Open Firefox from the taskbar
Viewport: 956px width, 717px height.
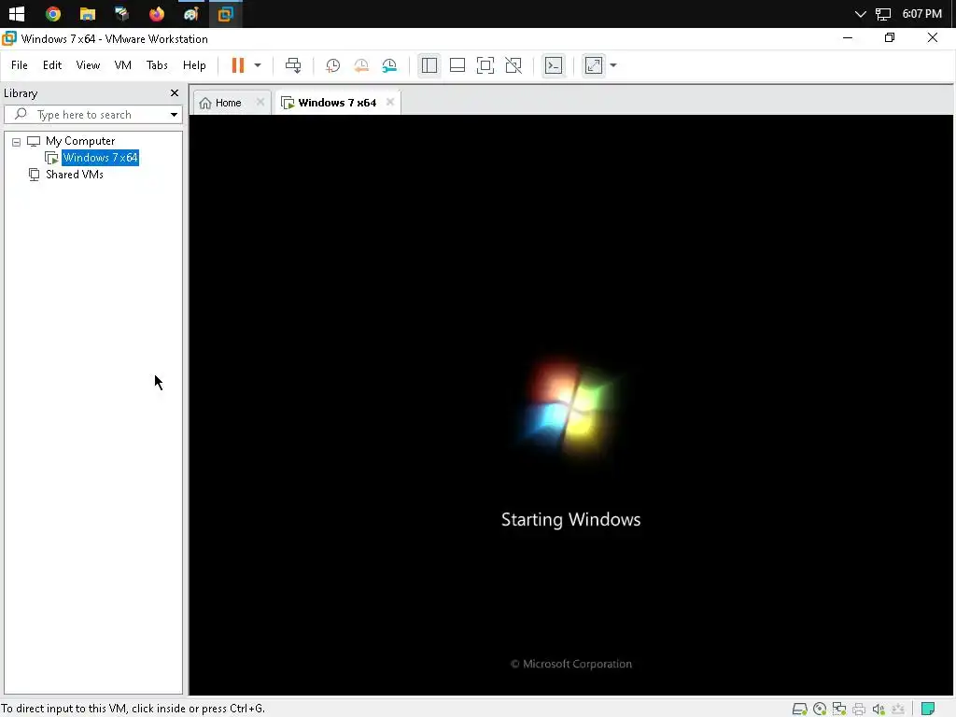point(157,13)
